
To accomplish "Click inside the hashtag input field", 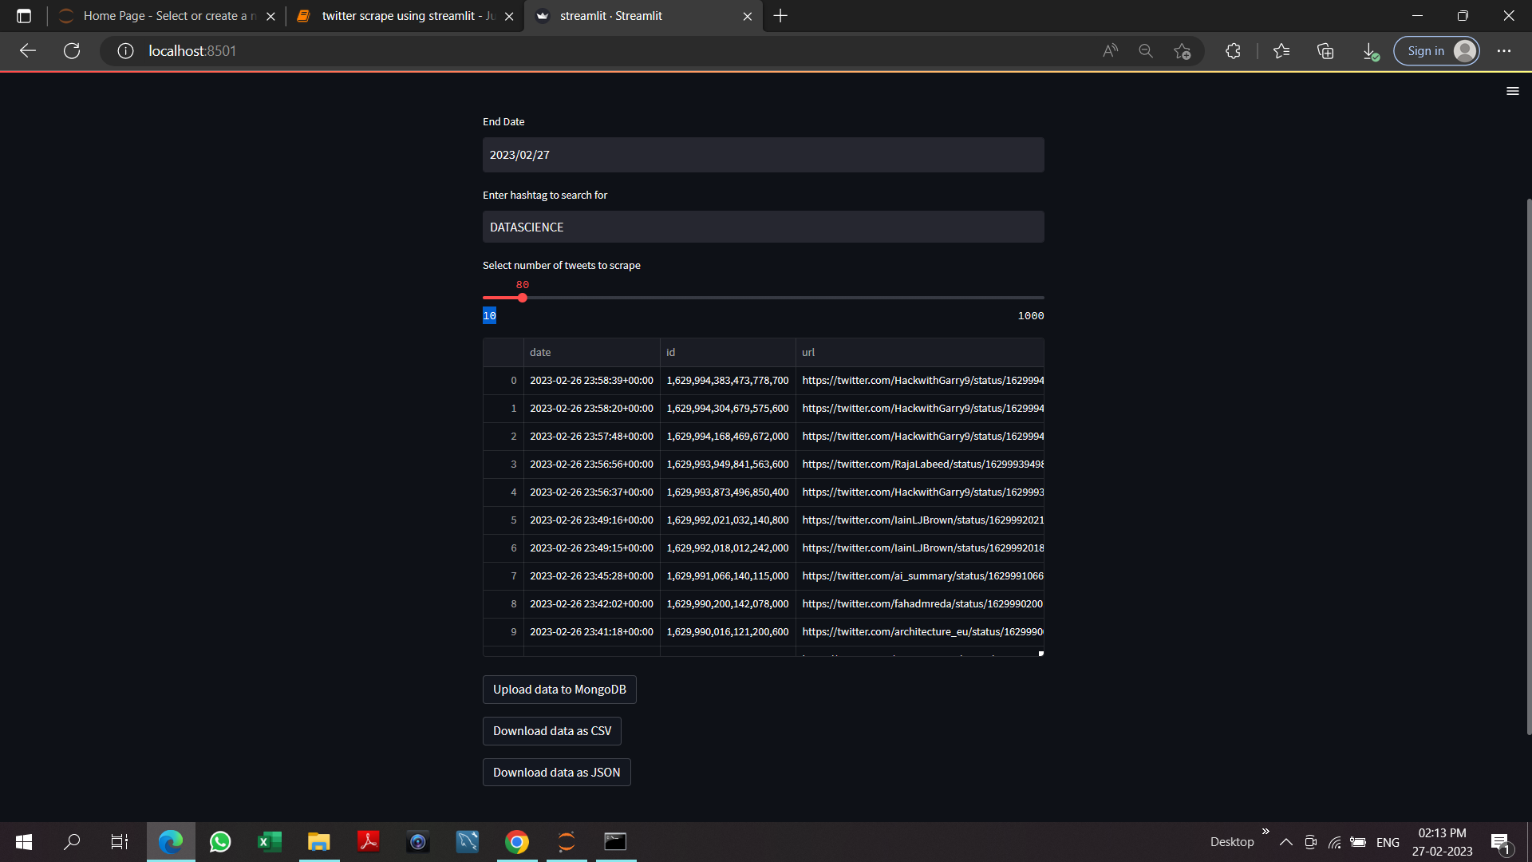I will coord(763,227).
